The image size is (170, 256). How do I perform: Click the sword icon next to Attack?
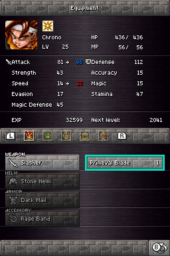pos(8,62)
